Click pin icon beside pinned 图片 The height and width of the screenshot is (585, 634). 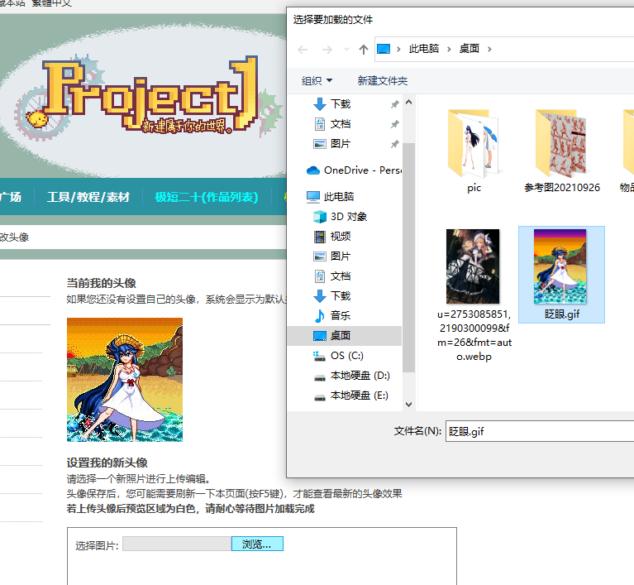click(394, 144)
